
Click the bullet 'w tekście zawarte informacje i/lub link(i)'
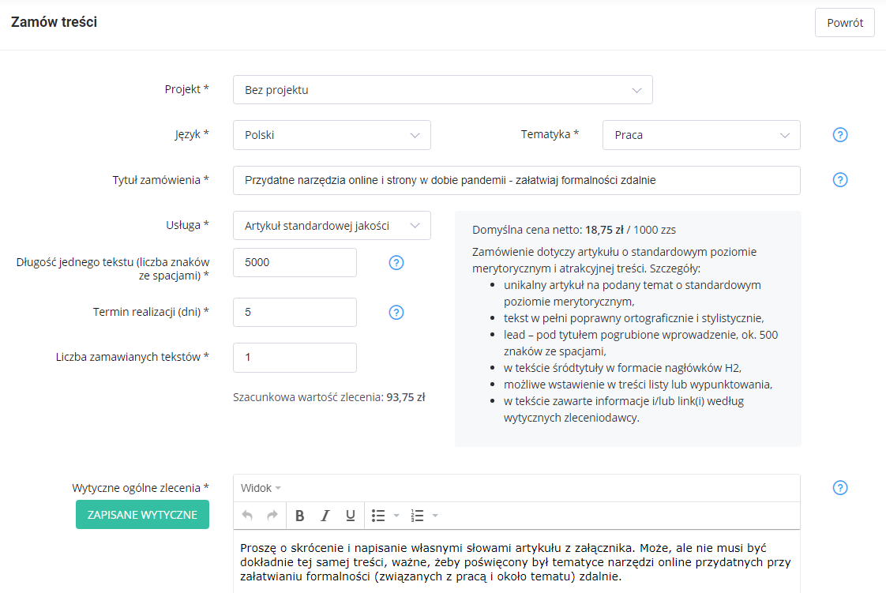click(x=624, y=410)
